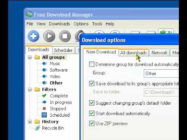This screenshot has height=140, width=187.
Task: Switch to the Scheduler tab
Action: [63, 50]
